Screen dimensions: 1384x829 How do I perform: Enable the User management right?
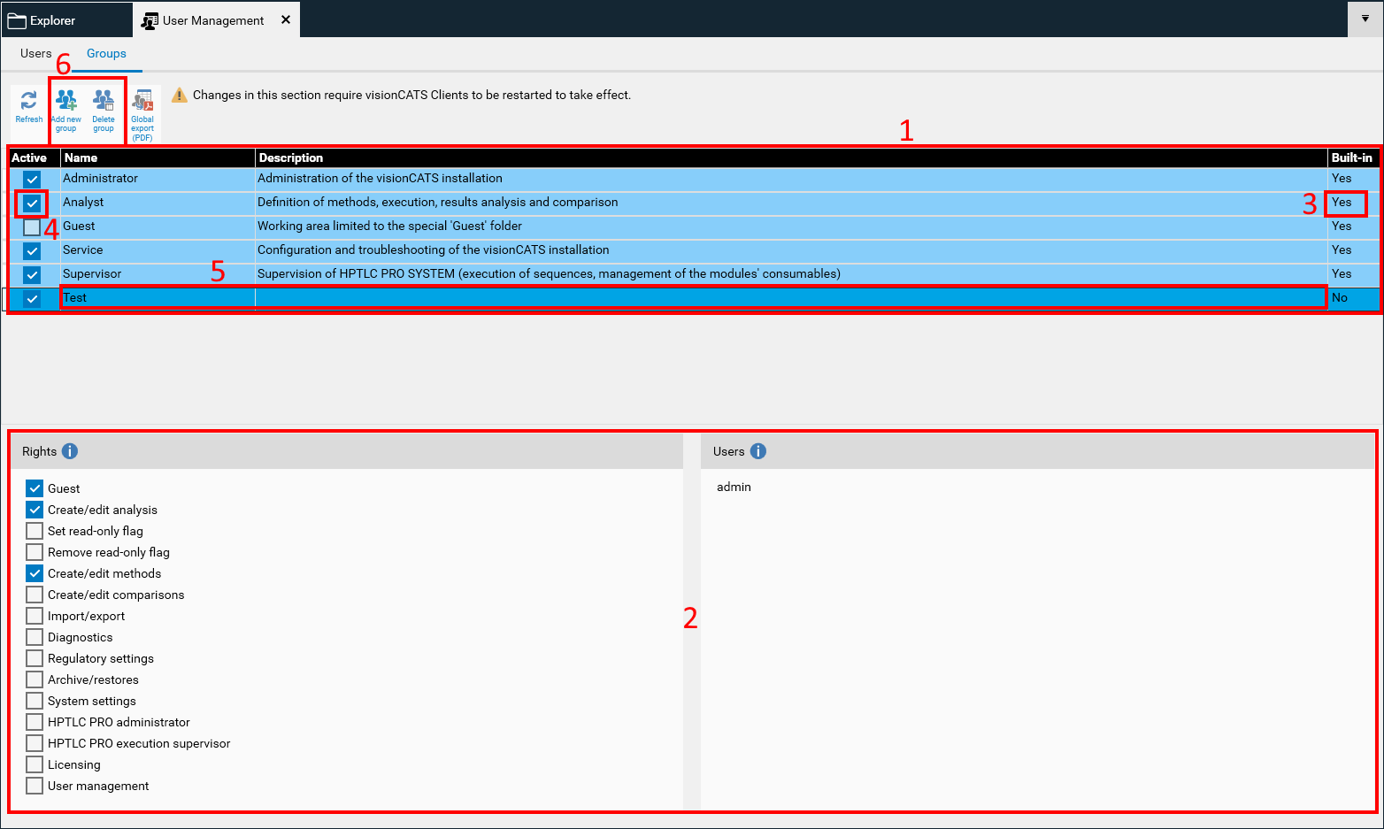(35, 786)
